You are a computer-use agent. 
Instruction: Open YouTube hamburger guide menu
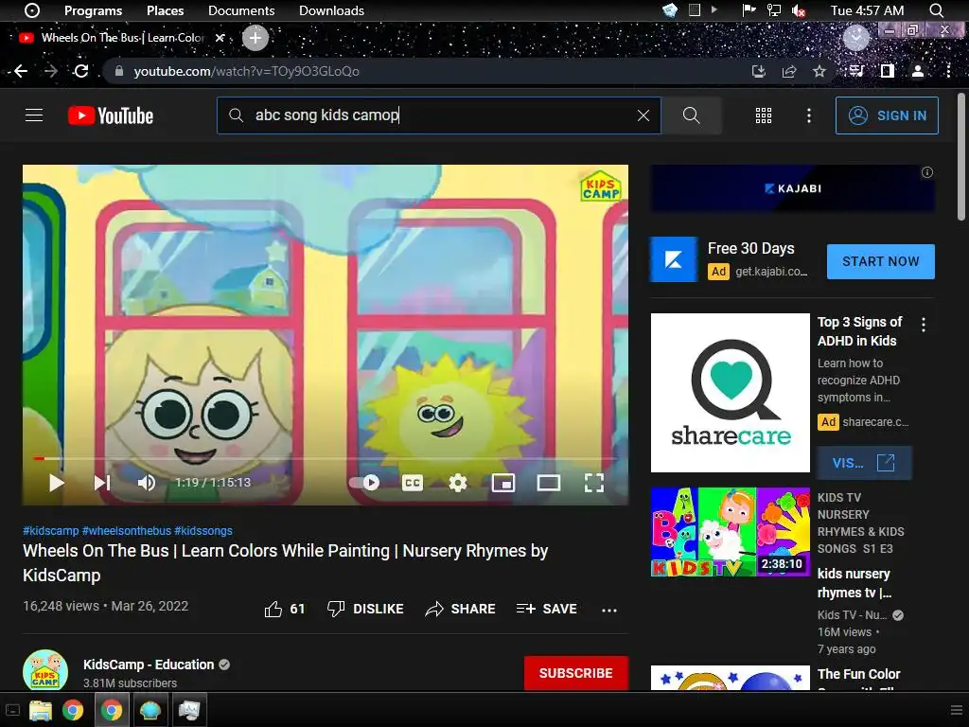pos(34,115)
